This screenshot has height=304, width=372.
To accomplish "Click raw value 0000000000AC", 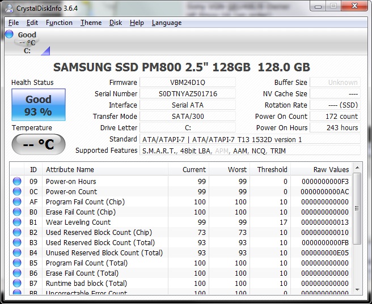I will (x=325, y=192).
